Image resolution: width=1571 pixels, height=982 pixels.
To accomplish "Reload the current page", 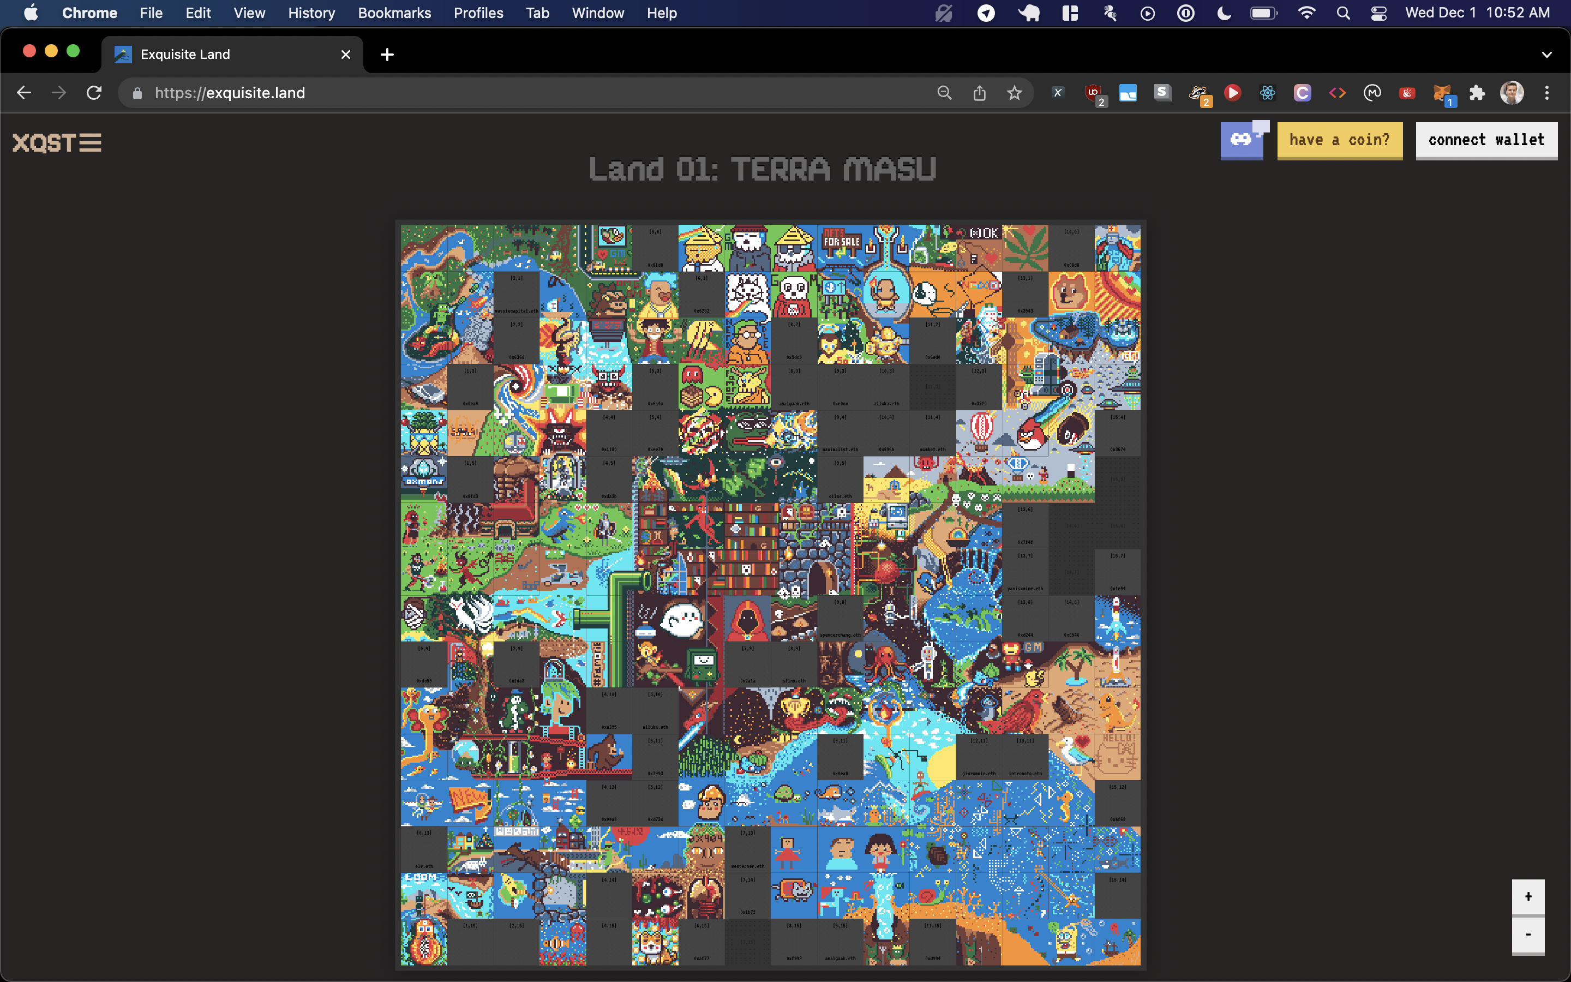I will pyautogui.click(x=94, y=93).
